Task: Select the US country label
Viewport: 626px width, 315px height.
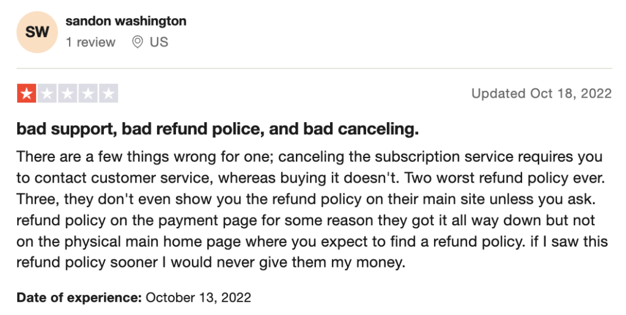Action: (x=159, y=42)
